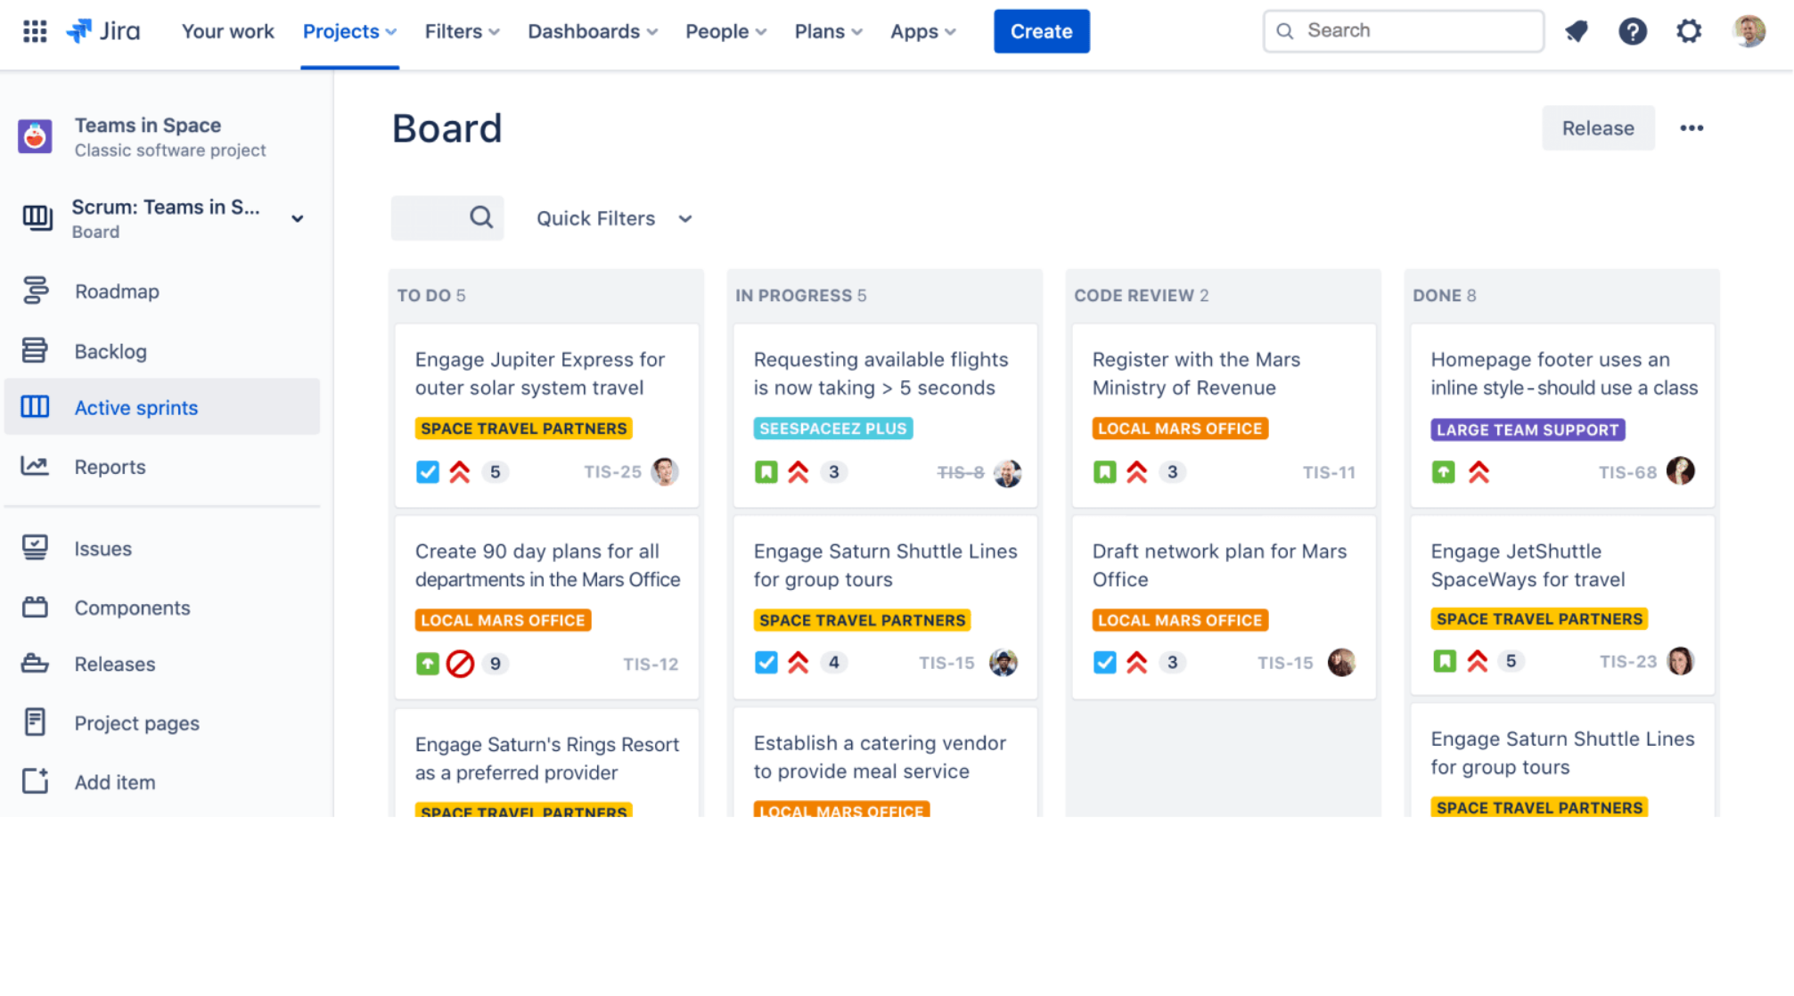Expand the Projects menu
Screen dimensions: 1794x996
click(349, 31)
